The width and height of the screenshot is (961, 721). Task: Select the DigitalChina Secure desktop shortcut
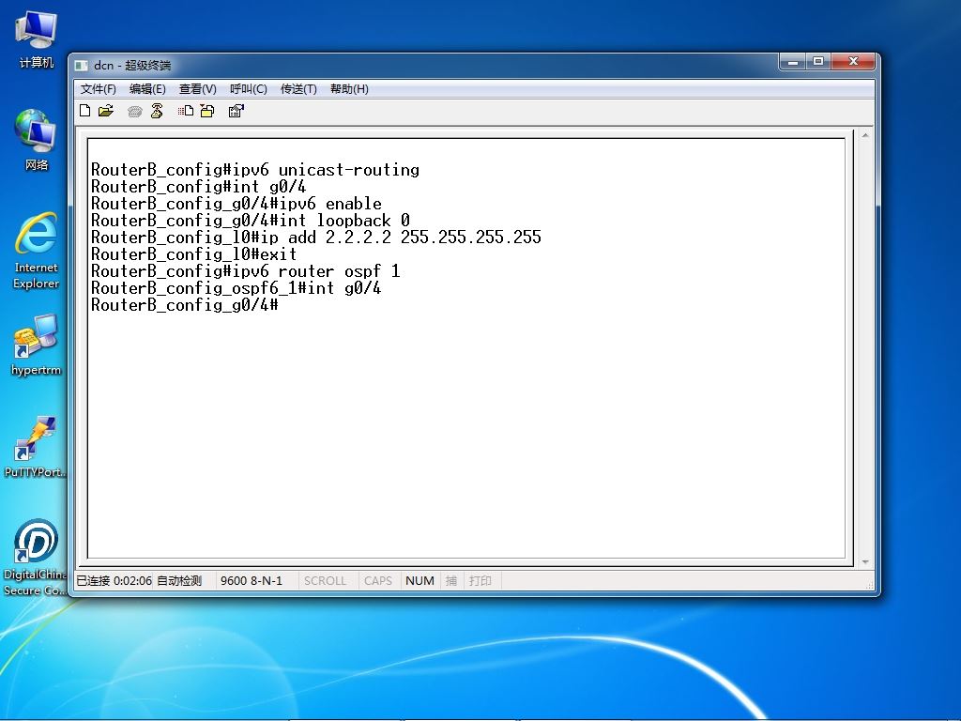[35, 557]
